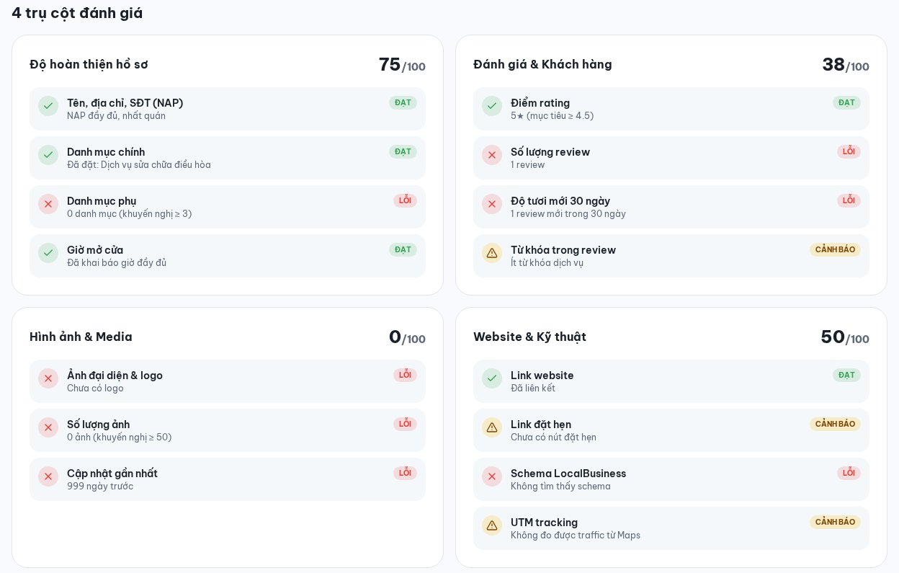
Task: Click the heading 4 trụ cột đánh giá
Action: pyautogui.click(x=77, y=13)
